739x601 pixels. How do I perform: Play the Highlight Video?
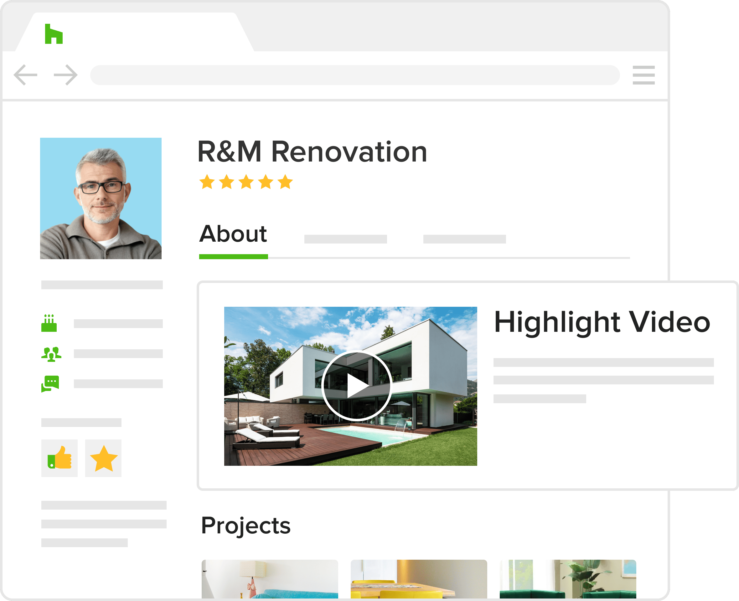pos(357,385)
